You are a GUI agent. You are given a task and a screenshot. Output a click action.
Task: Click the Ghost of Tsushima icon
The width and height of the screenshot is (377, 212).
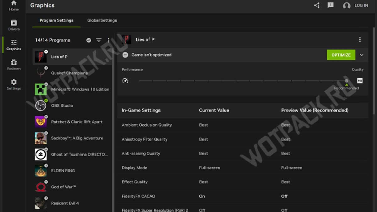point(41,155)
